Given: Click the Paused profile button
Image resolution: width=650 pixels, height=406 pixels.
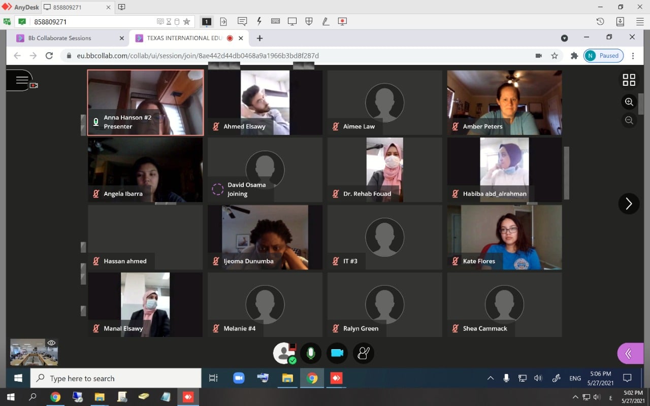Looking at the screenshot, I should pos(603,56).
